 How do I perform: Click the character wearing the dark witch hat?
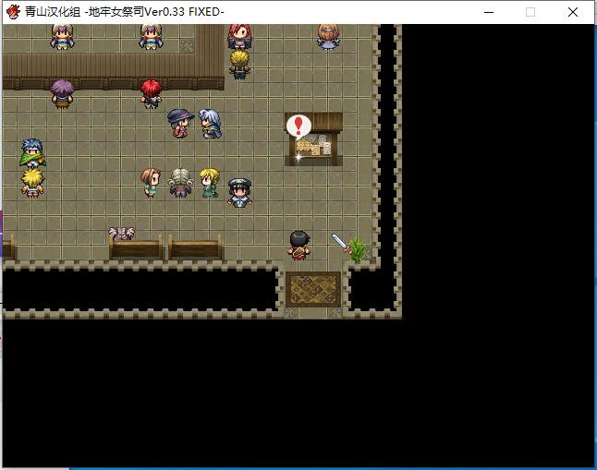(178, 123)
